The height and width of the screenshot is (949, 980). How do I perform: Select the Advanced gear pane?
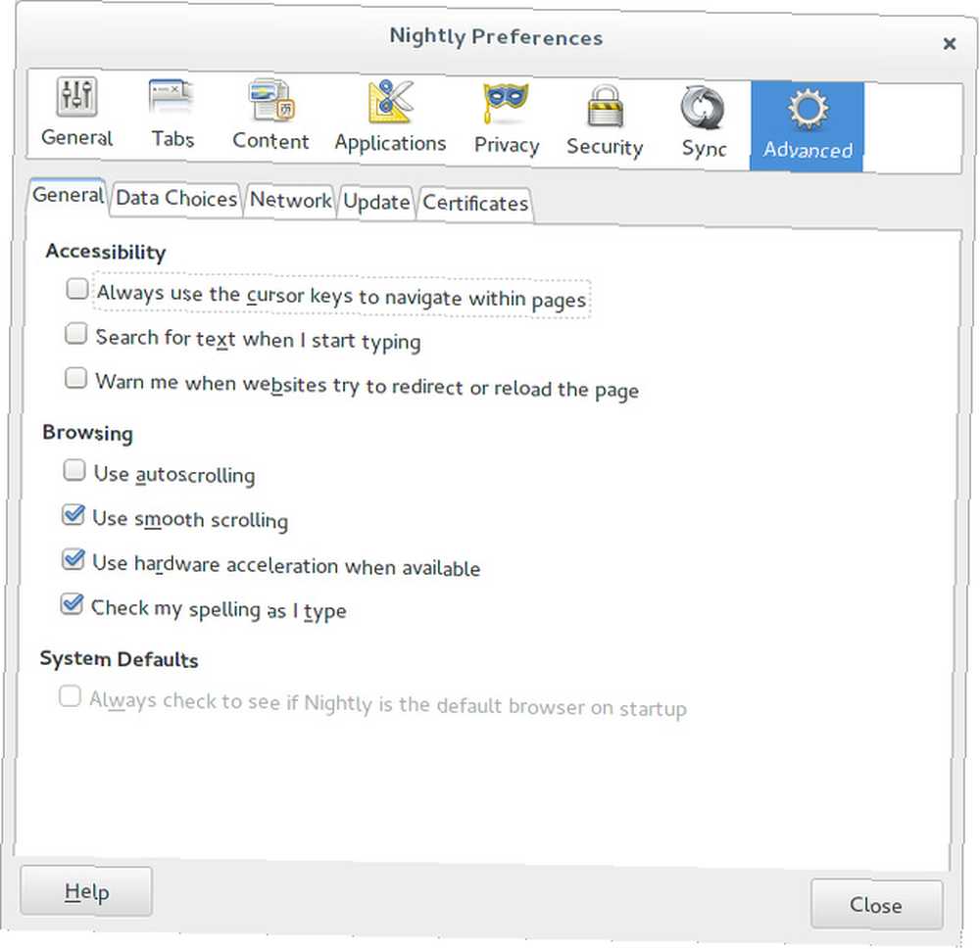(808, 125)
